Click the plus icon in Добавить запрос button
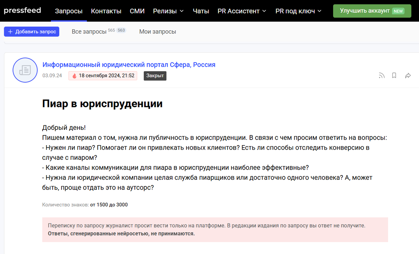This screenshot has width=419, height=254. pos(10,31)
